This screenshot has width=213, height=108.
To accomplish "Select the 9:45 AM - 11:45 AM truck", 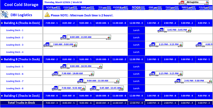I will point(106,88).
